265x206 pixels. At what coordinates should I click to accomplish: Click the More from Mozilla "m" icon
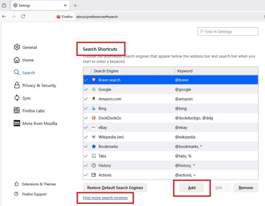17,123
